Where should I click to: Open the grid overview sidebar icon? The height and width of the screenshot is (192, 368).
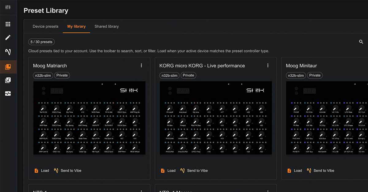tap(8, 24)
